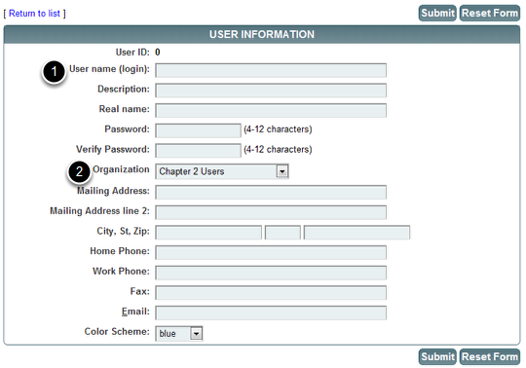Viewport: 526px width, 368px height.
Task: Click the Email input field
Action: click(x=271, y=313)
